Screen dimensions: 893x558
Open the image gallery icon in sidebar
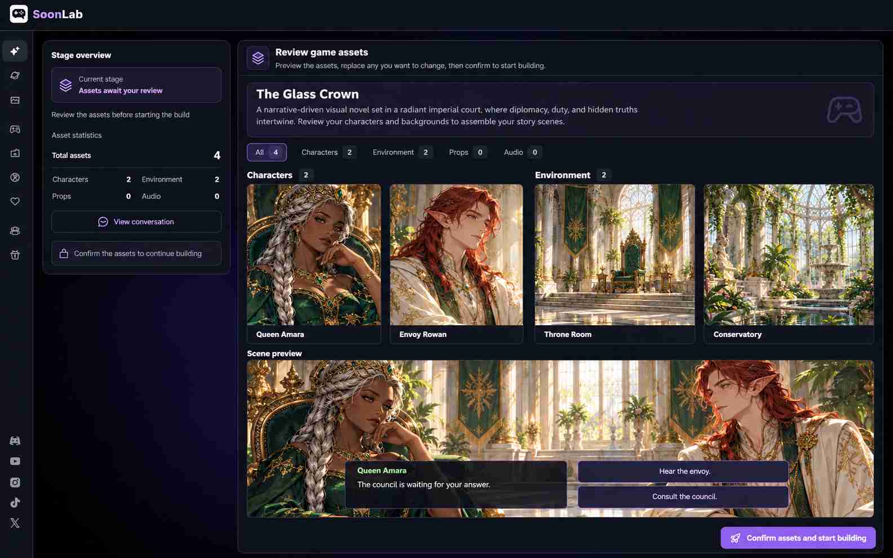[x=15, y=100]
